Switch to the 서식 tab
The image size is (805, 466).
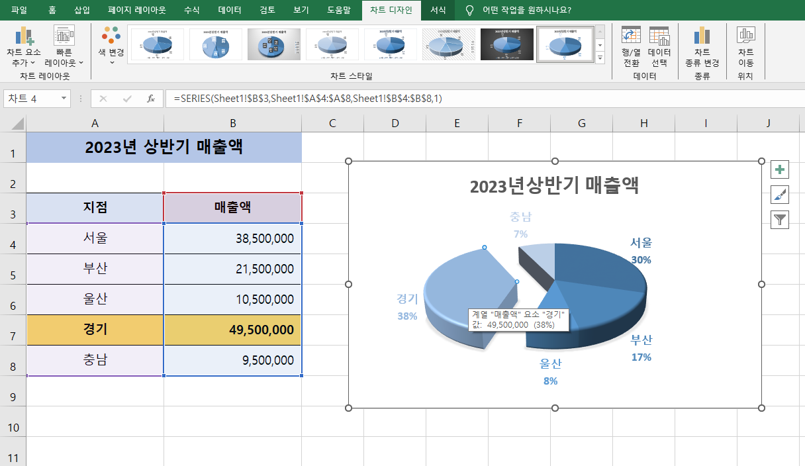[438, 10]
